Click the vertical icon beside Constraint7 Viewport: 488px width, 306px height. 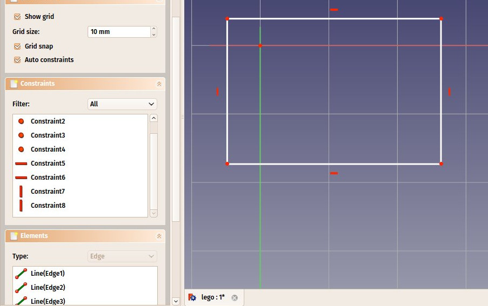point(21,192)
